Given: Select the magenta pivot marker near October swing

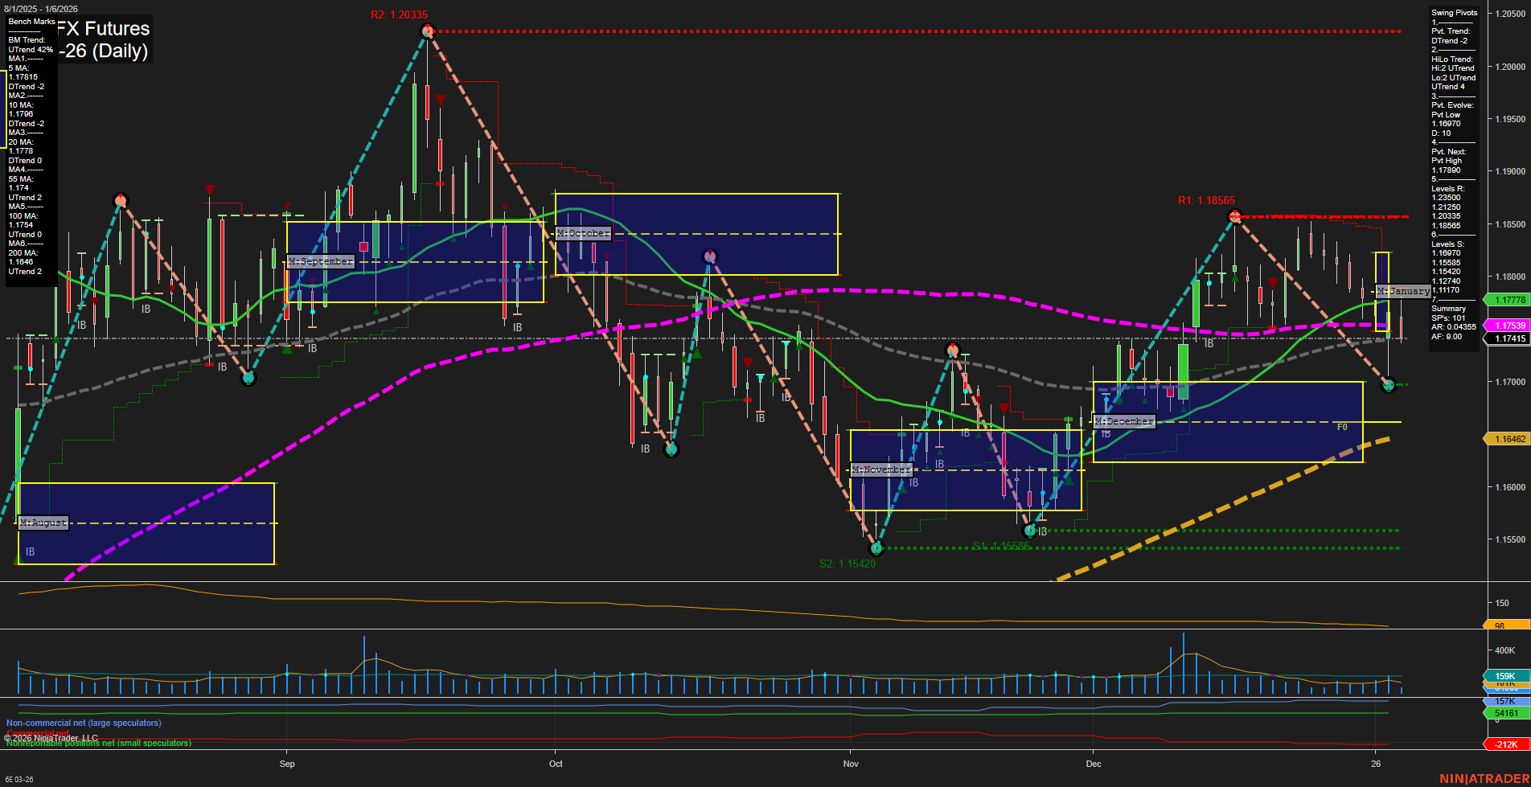Looking at the screenshot, I should click(x=708, y=255).
